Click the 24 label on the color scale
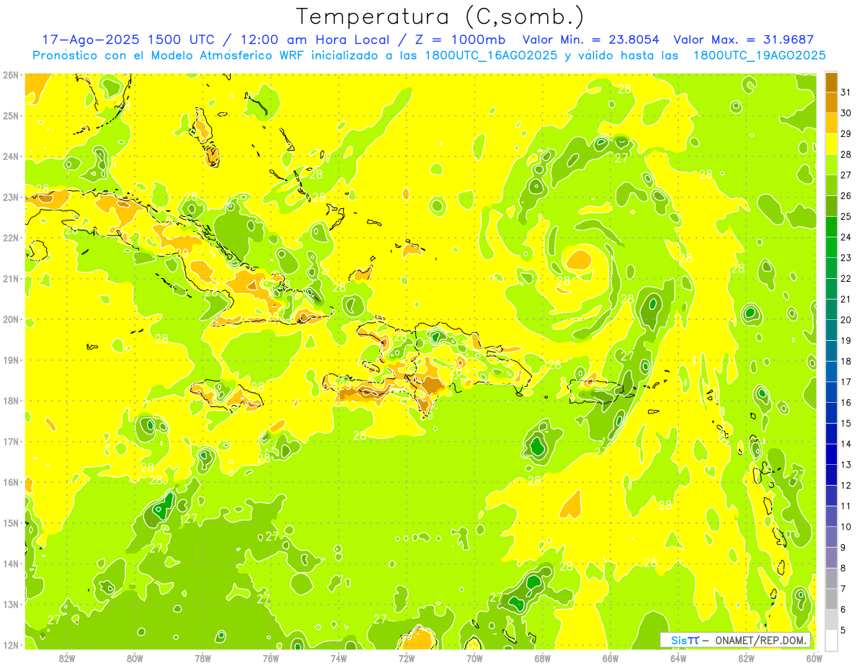The image size is (865, 668). point(846,237)
